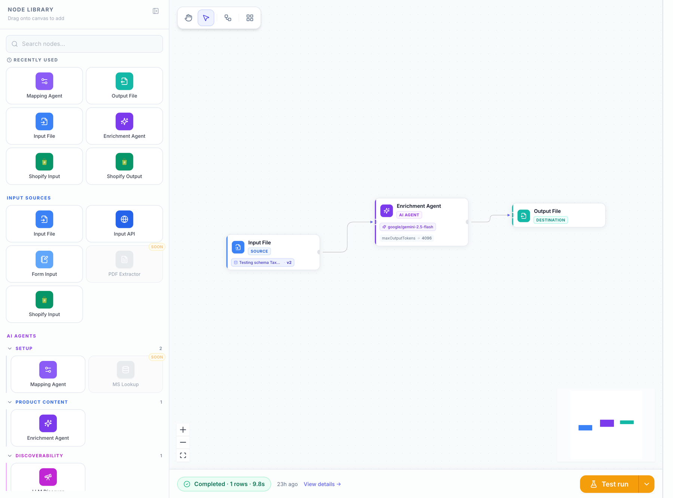Open the Test run options dropdown
Viewport: 673px width, 498px height.
[x=646, y=484]
